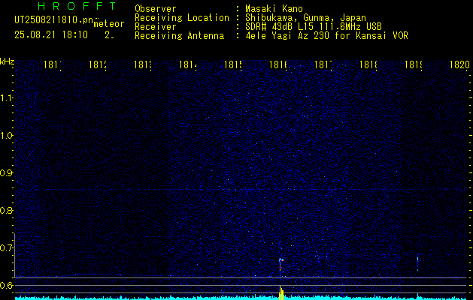
Task: Click the timestamp 25.08.21 18:10
Action: click(x=51, y=35)
